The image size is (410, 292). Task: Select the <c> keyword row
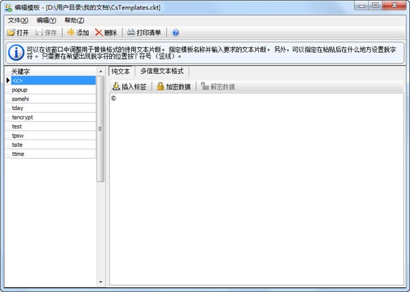53,81
